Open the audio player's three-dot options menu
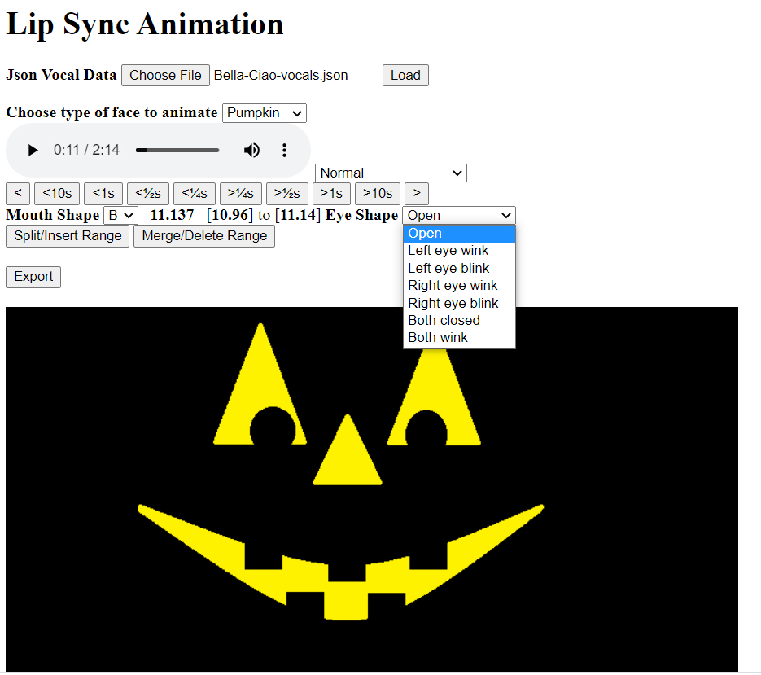Screen dimensions: 761x675 (284, 150)
